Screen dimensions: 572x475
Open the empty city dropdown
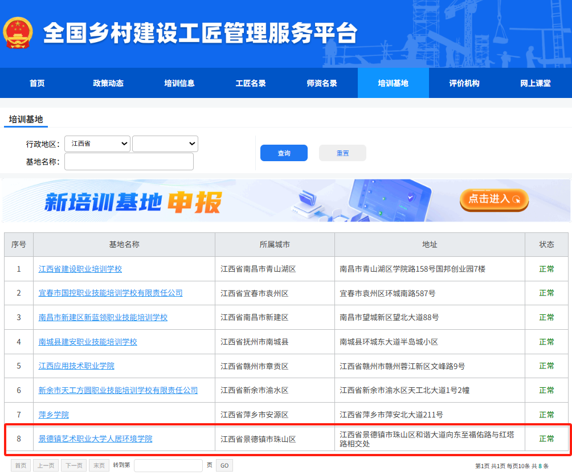(165, 144)
